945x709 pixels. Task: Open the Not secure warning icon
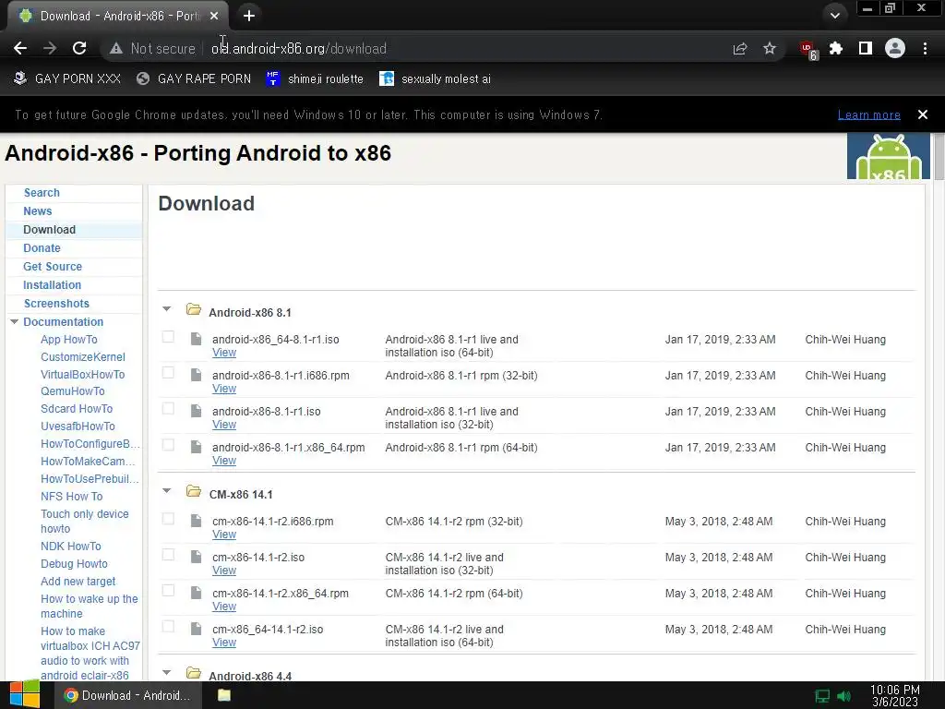click(x=116, y=49)
